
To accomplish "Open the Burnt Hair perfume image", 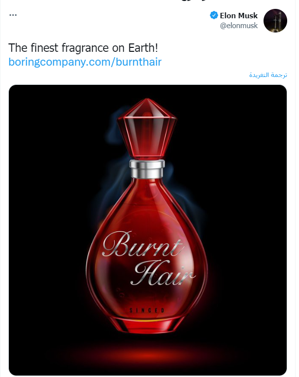I will (x=148, y=230).
